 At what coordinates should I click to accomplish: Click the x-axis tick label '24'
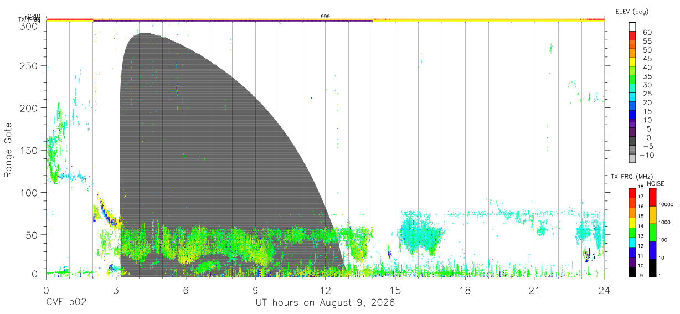604,290
